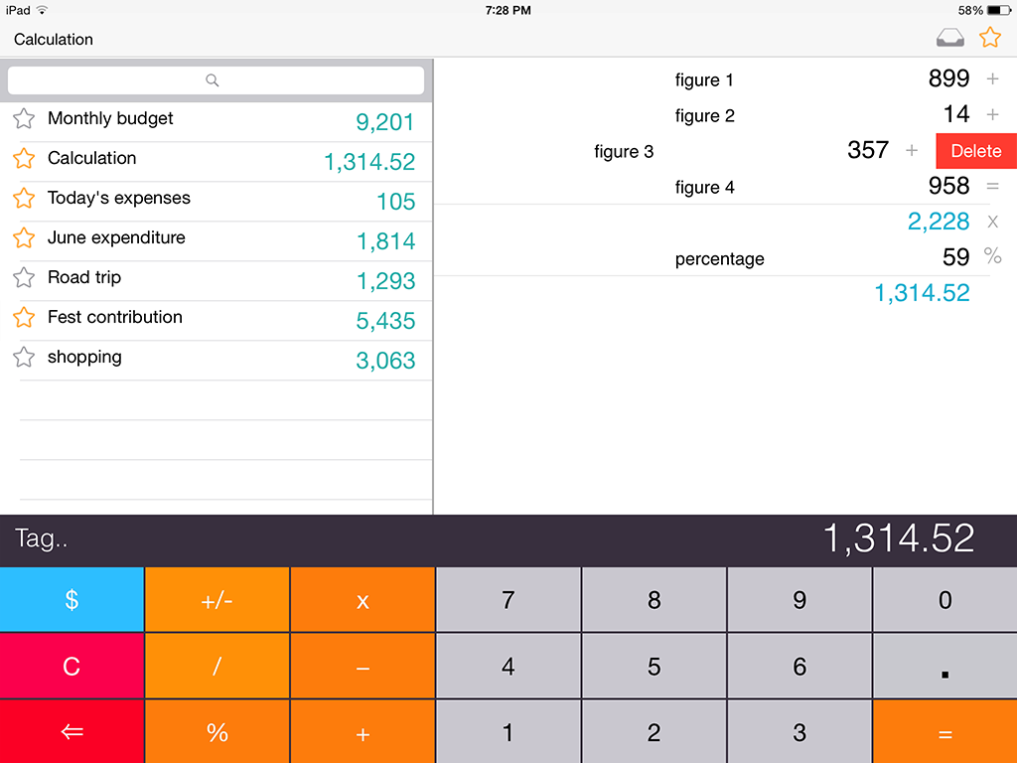Tap number key 6
Viewport: 1017px width, 763px height.
click(x=799, y=666)
